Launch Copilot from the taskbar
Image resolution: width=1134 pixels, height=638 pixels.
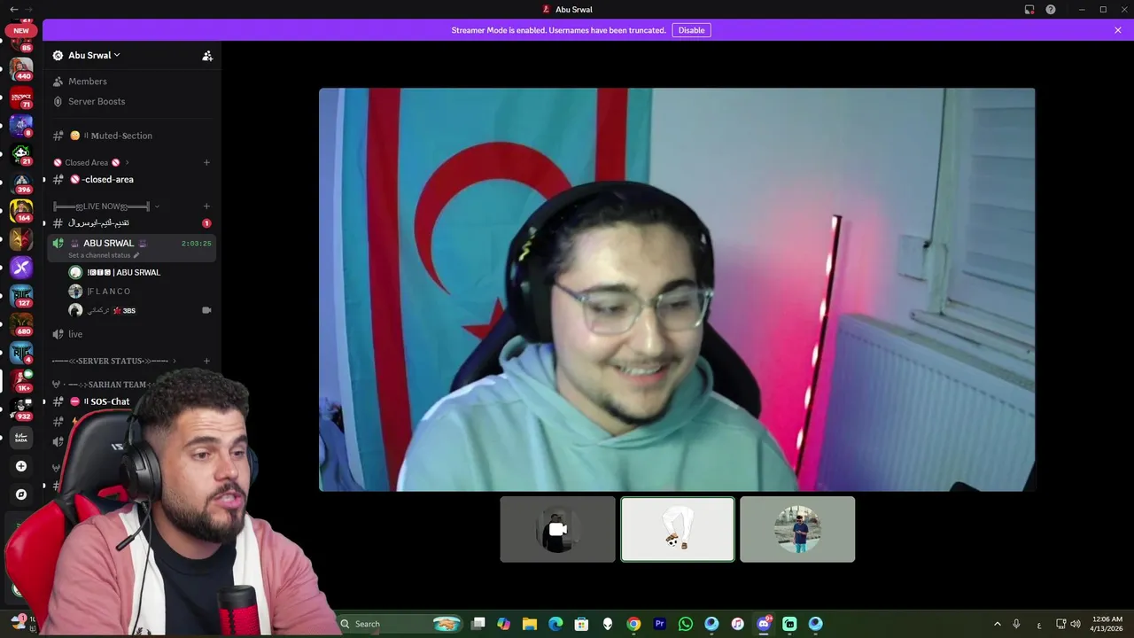click(x=503, y=624)
